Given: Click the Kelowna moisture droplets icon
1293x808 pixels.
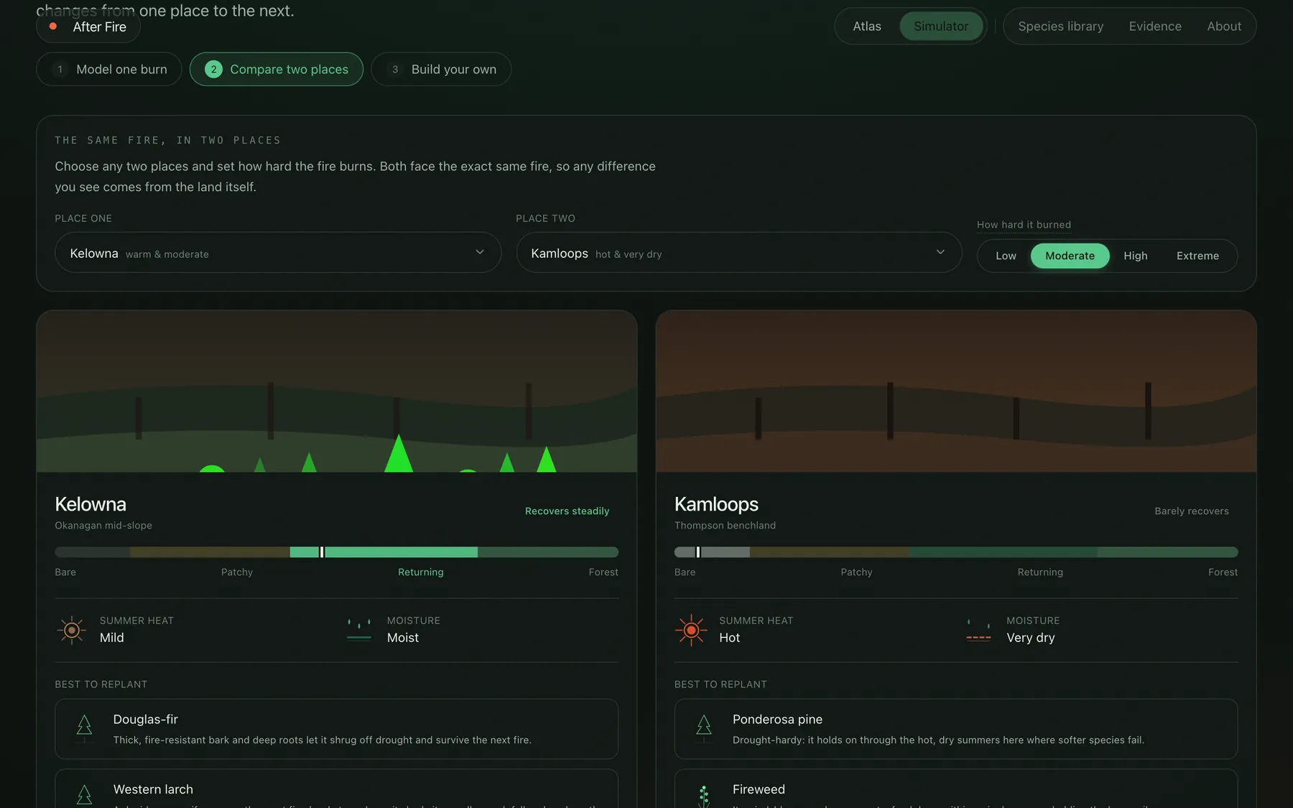Looking at the screenshot, I should point(359,630).
